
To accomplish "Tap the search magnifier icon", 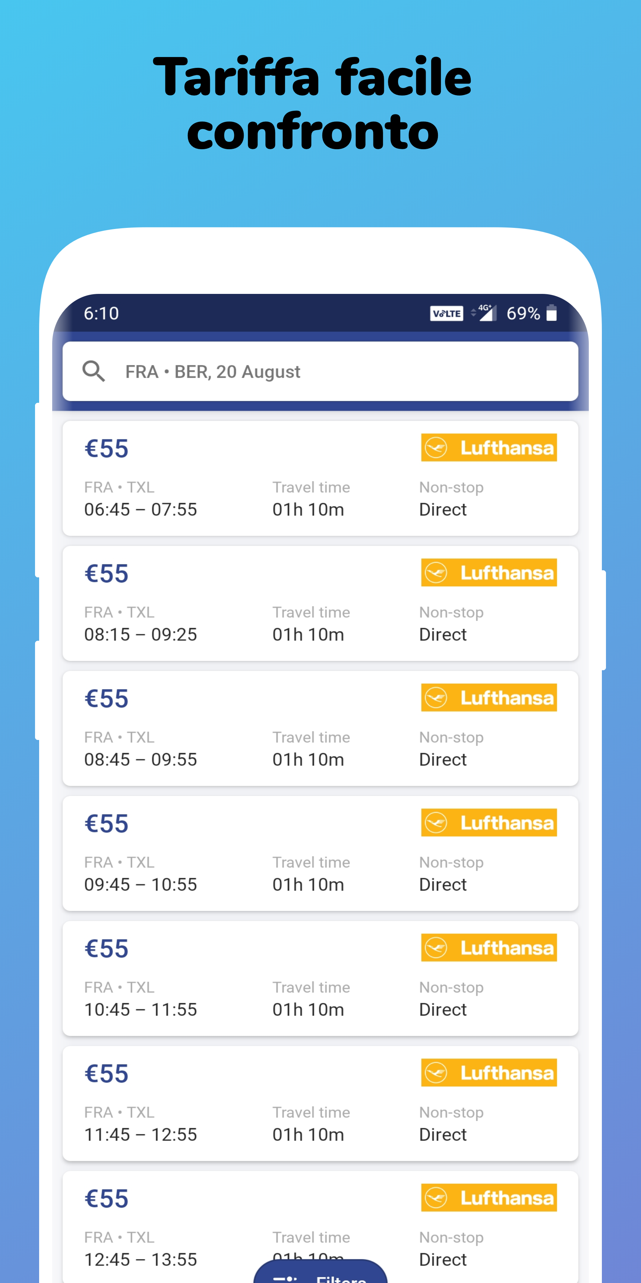I will point(94,371).
